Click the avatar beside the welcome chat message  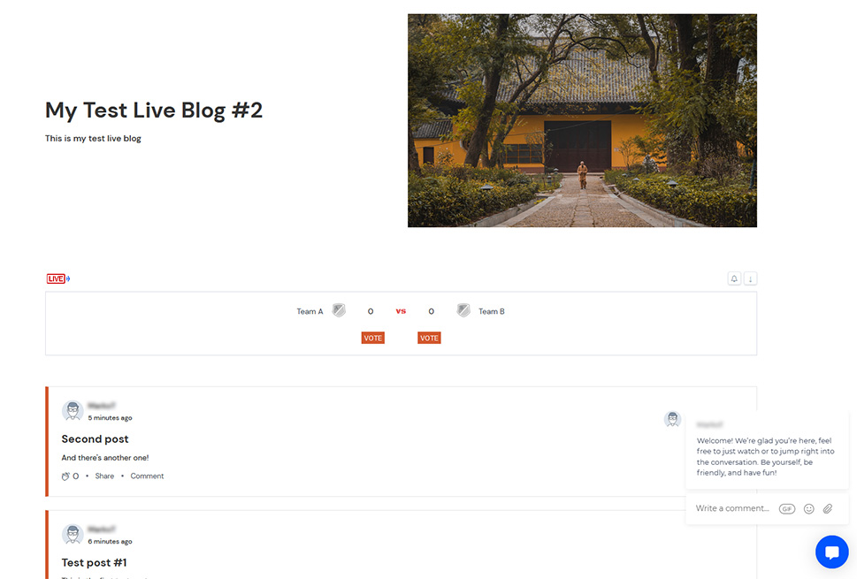[x=672, y=419]
